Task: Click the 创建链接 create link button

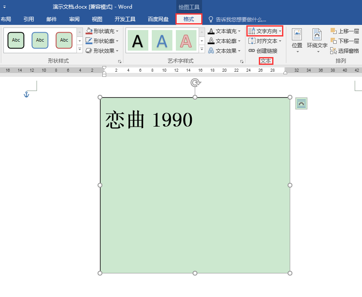Action: (263, 51)
